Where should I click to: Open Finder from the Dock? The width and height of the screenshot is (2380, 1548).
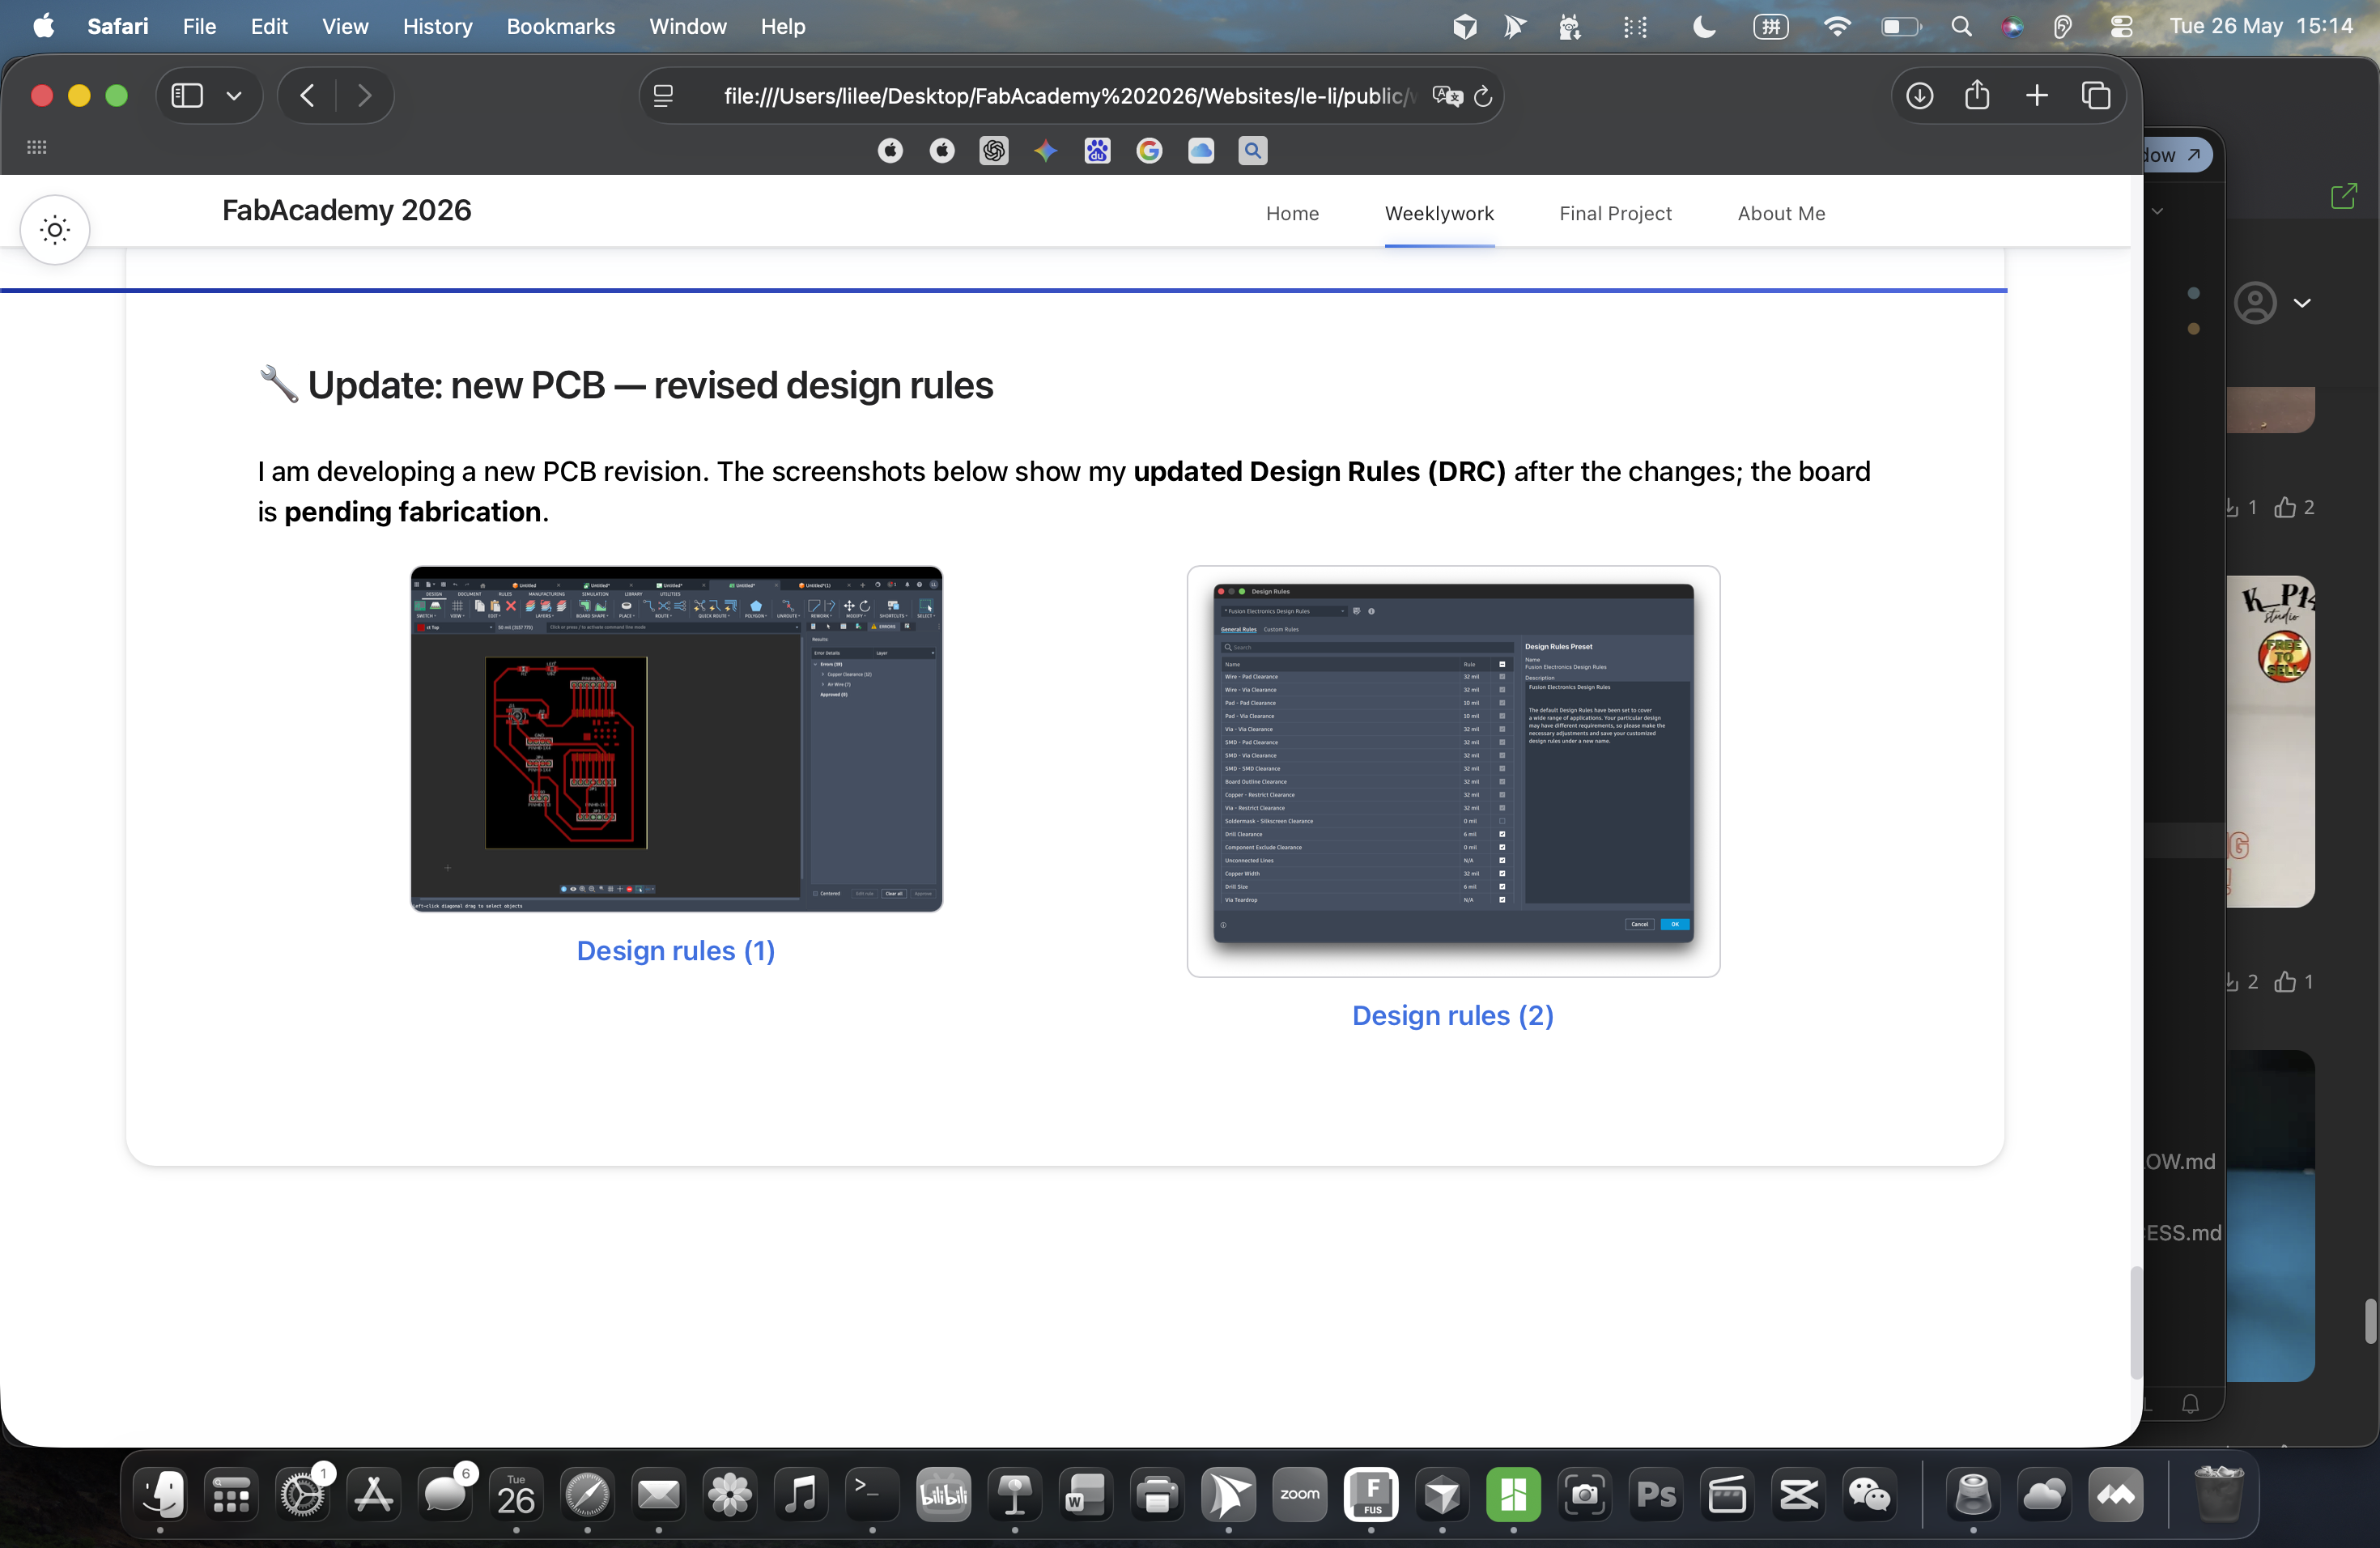coord(160,1495)
